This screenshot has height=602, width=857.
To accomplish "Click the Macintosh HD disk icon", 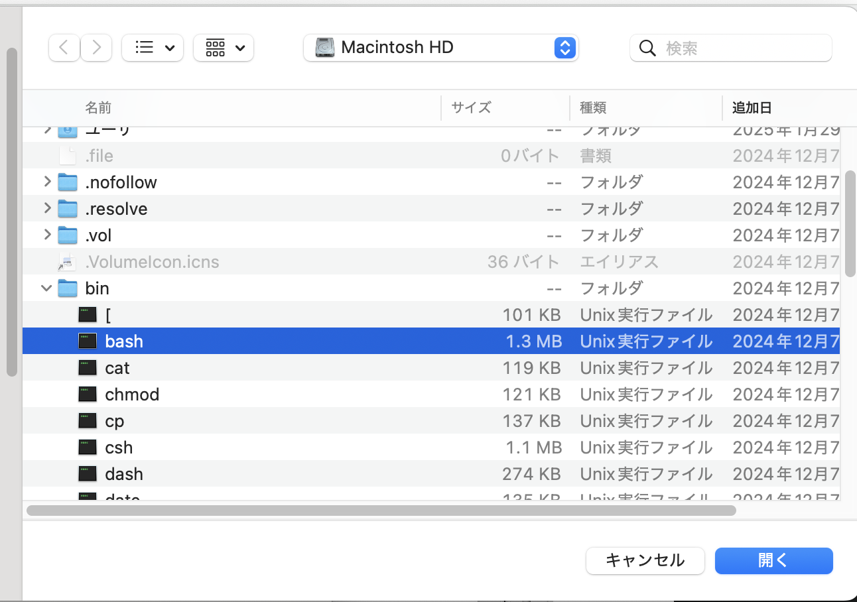I will [x=325, y=48].
